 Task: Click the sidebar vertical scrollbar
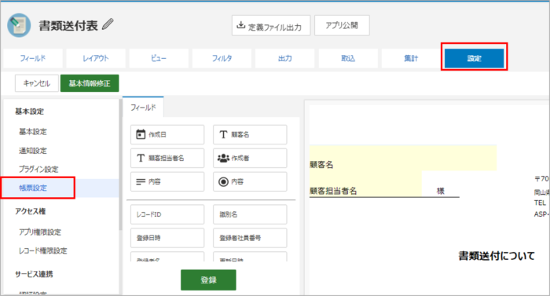click(120, 165)
